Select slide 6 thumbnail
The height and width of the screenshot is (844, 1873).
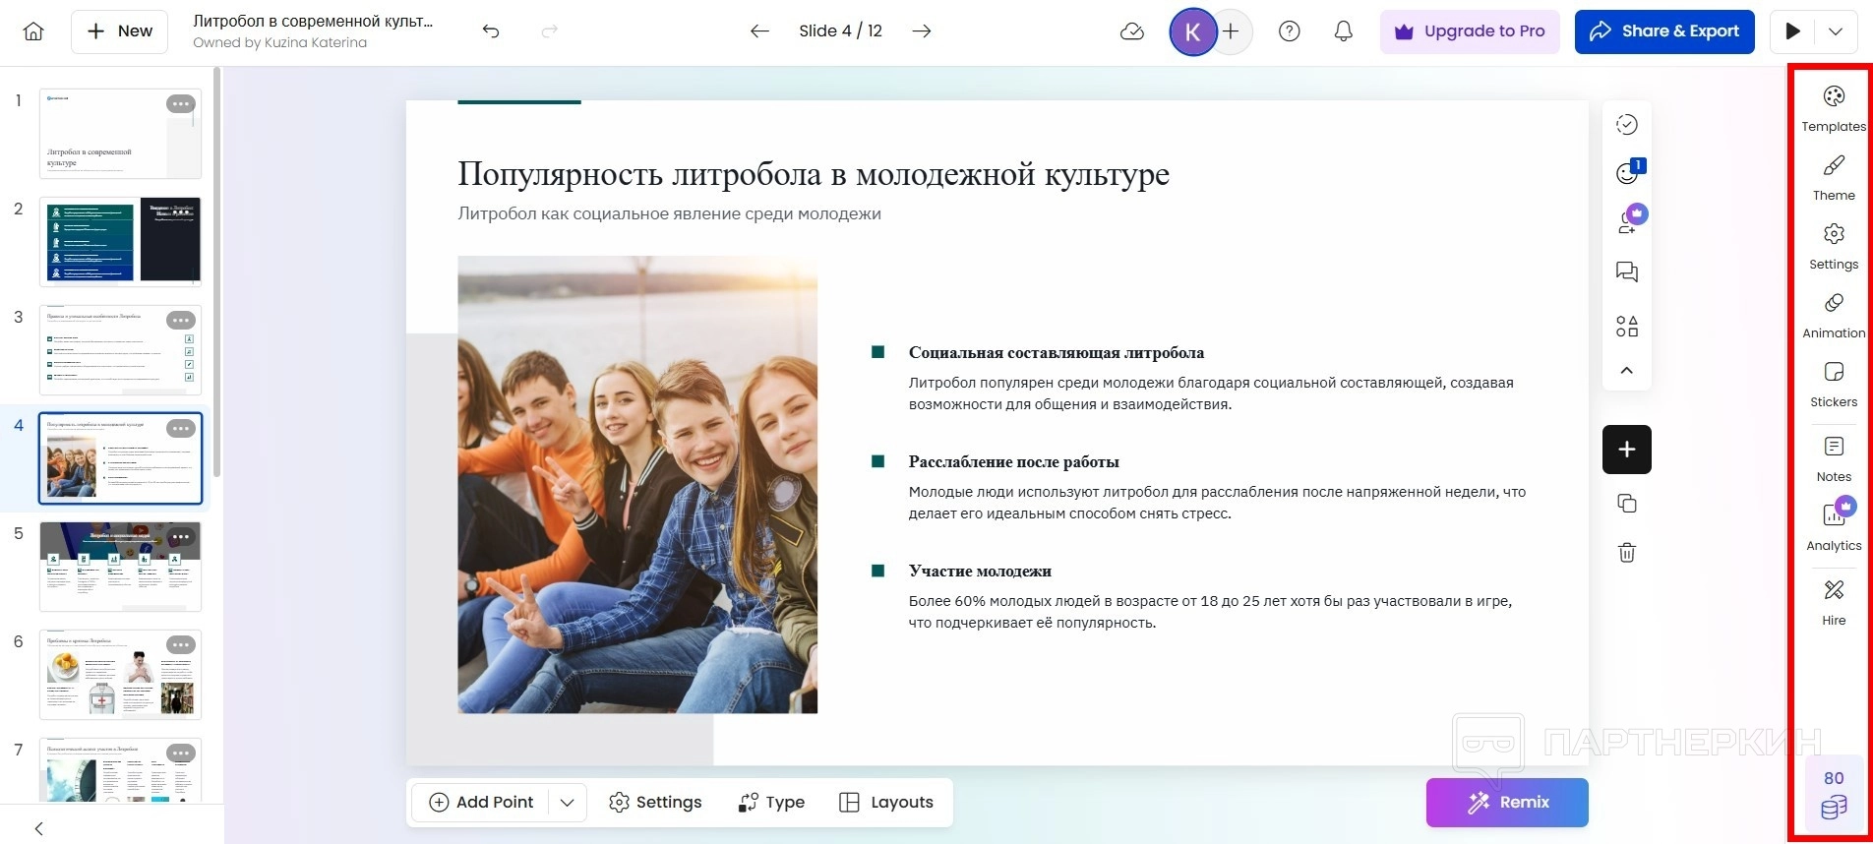click(x=120, y=675)
